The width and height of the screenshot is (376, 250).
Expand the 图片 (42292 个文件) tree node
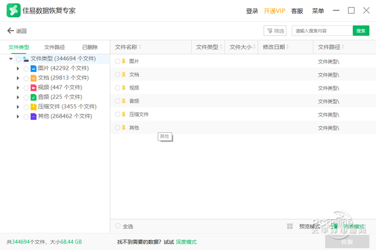click(x=18, y=68)
